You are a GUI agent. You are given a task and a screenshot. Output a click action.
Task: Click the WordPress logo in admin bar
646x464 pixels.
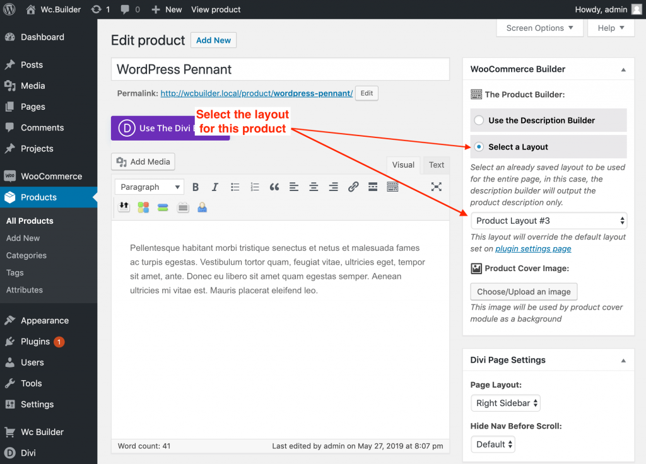point(9,9)
